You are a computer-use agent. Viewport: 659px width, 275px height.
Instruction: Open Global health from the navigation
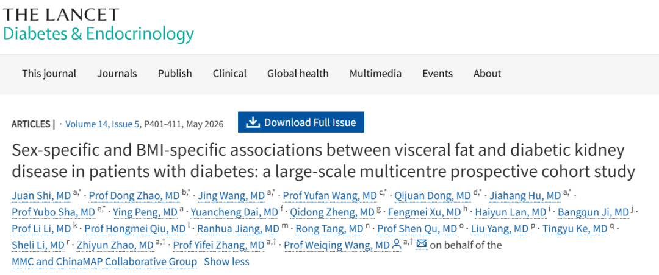pos(298,73)
